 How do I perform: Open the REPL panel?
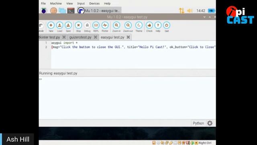96,25
